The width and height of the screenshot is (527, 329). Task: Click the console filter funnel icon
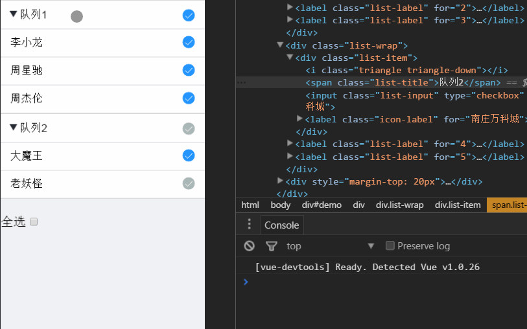tap(271, 246)
